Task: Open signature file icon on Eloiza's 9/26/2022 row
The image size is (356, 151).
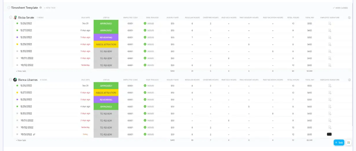Action: pos(330,23)
